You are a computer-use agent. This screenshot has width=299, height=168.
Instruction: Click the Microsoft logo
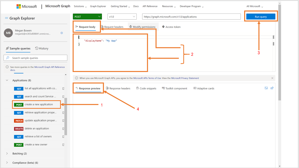click(27, 6)
